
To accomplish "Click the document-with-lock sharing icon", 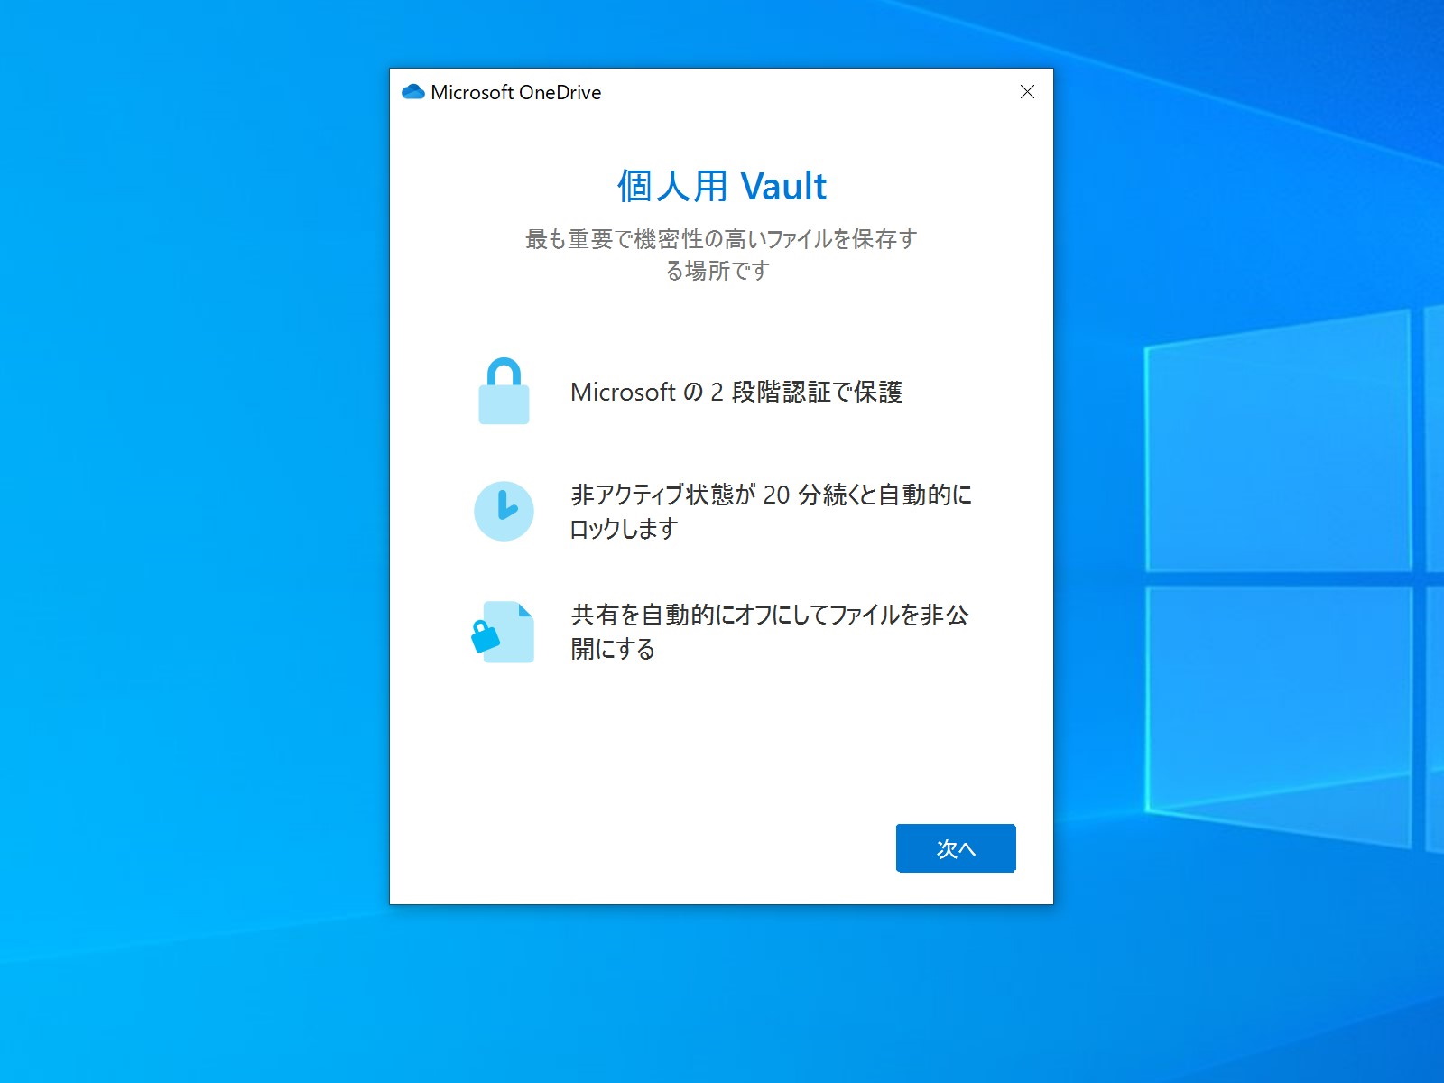I will coord(505,632).
